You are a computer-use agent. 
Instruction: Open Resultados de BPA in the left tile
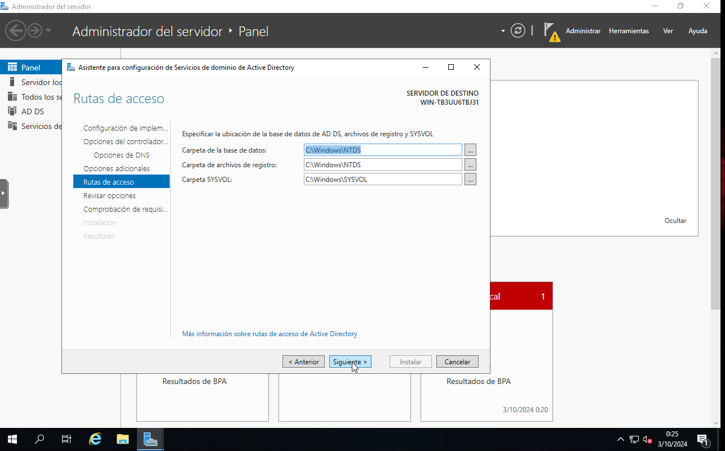coord(194,381)
